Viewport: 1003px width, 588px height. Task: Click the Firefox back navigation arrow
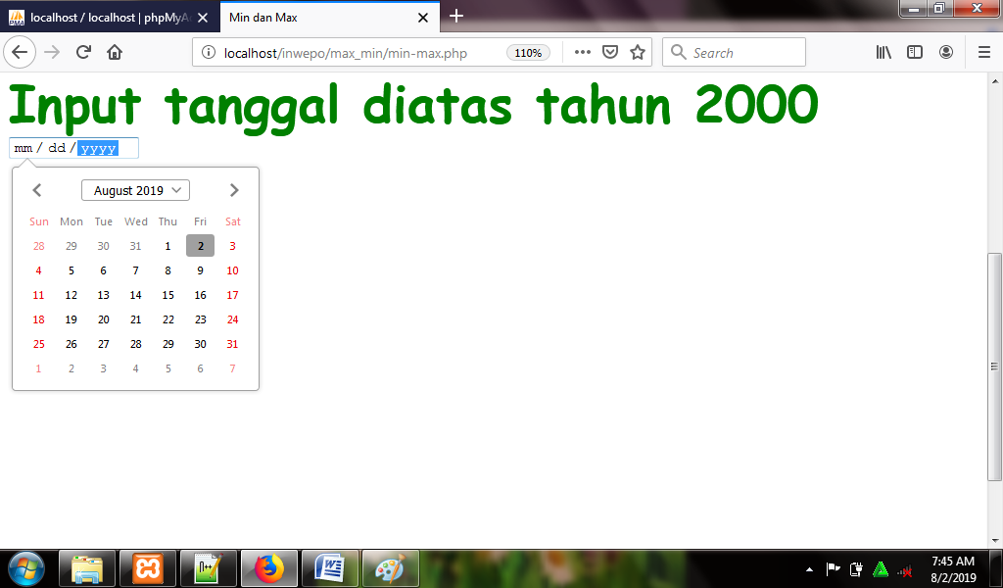[20, 52]
